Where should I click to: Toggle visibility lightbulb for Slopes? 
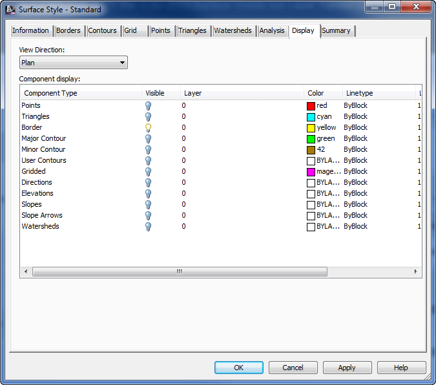click(148, 205)
